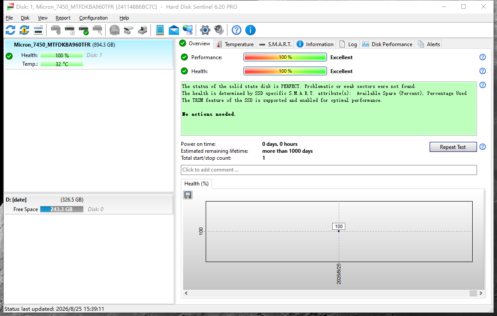
Task: Click the refresh icon with warning triangle
Action: [24, 30]
